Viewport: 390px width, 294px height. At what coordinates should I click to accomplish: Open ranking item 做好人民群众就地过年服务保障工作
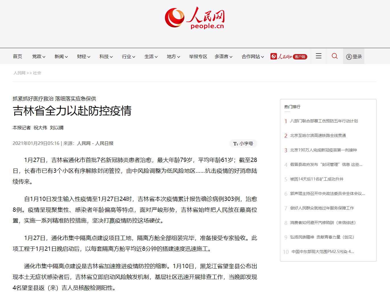pos(322,208)
